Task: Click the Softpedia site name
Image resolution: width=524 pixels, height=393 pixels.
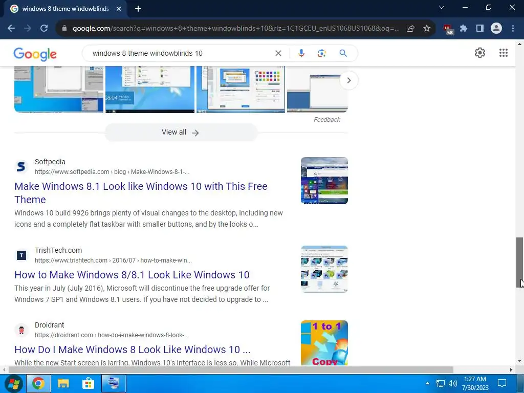Action: point(50,162)
